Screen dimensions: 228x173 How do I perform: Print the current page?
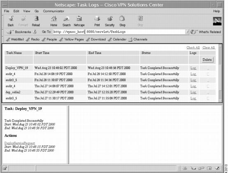tap(97, 21)
